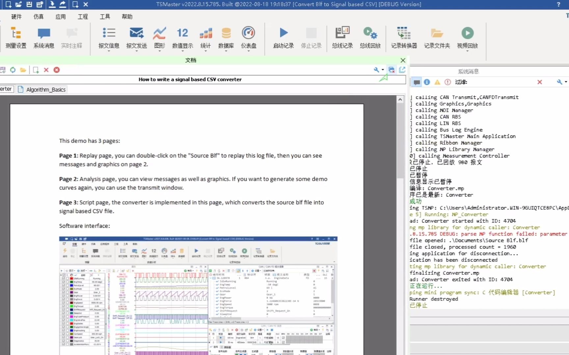Click save-as icon in title bar
The width and height of the screenshot is (569, 355).
pos(40,4)
